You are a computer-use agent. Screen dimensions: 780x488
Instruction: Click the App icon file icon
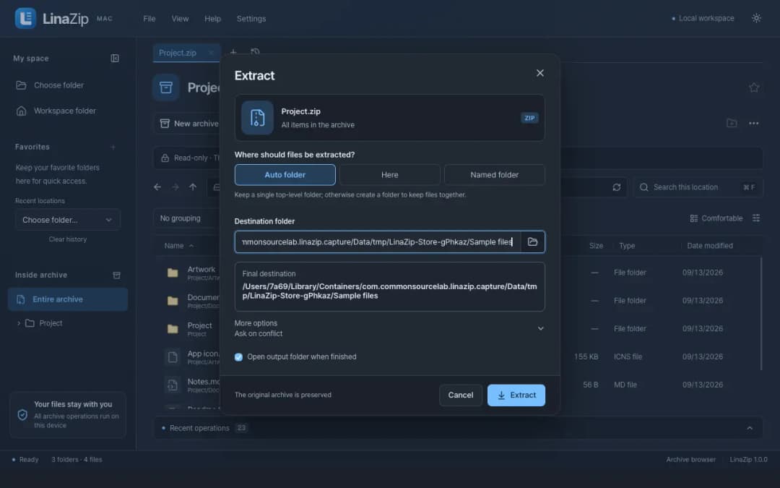click(x=173, y=357)
